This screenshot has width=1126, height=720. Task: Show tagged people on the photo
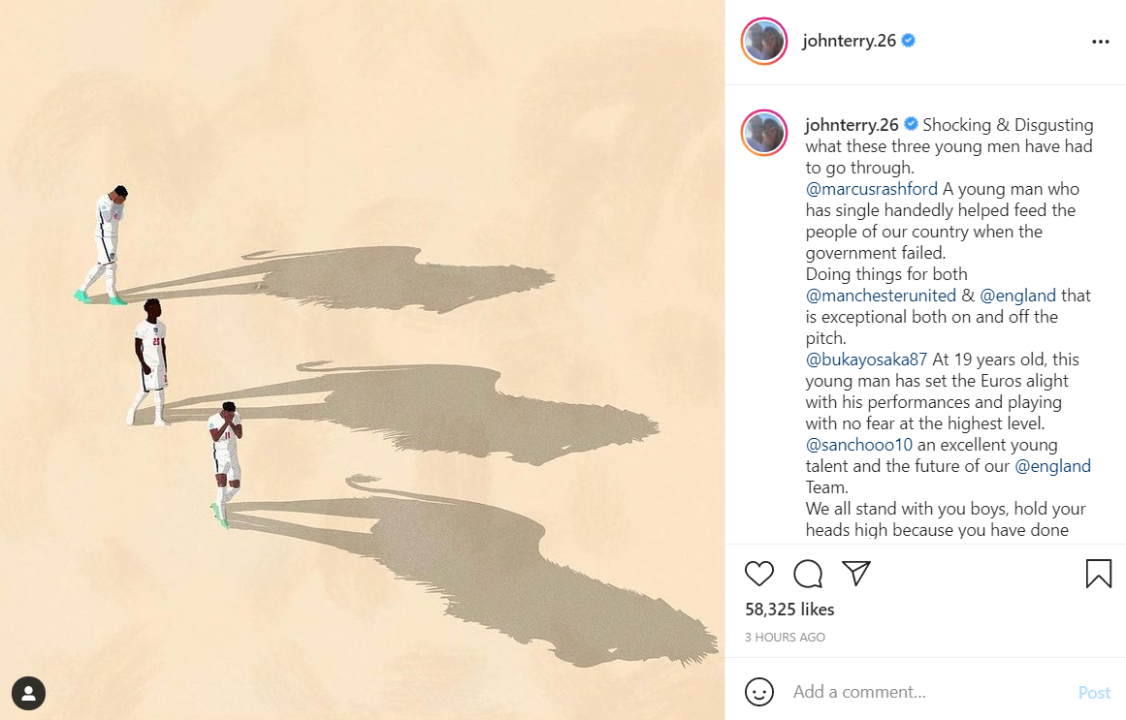click(29, 693)
